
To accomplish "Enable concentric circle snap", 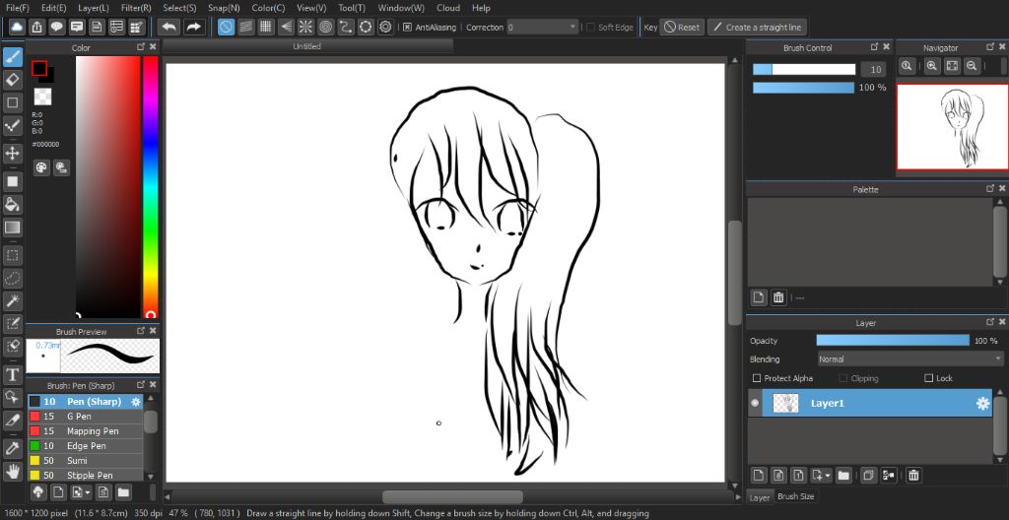I will pyautogui.click(x=325, y=27).
